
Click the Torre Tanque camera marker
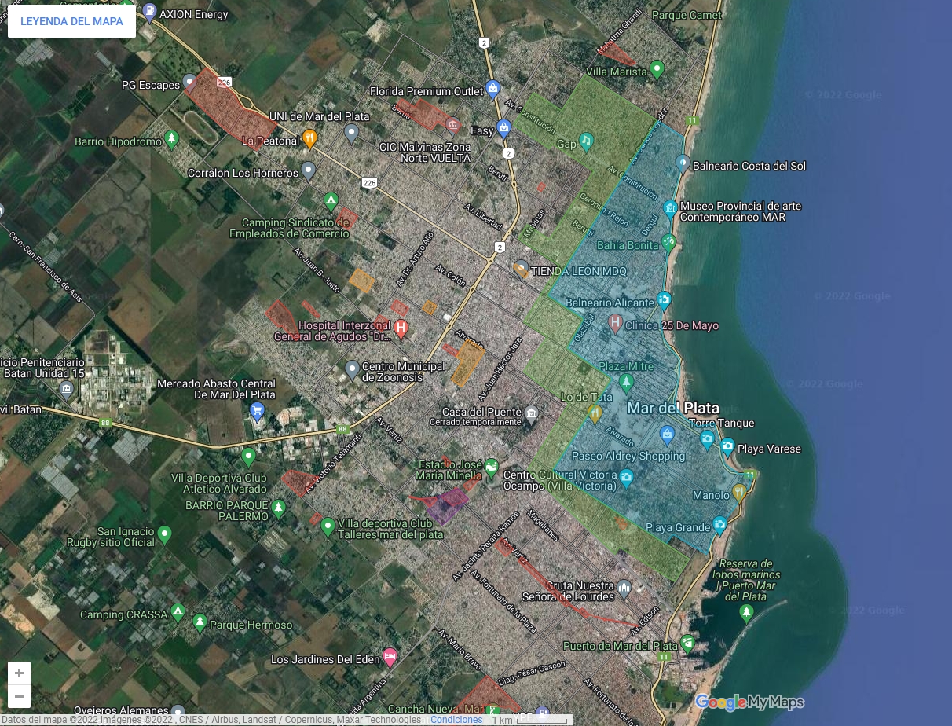tap(707, 439)
